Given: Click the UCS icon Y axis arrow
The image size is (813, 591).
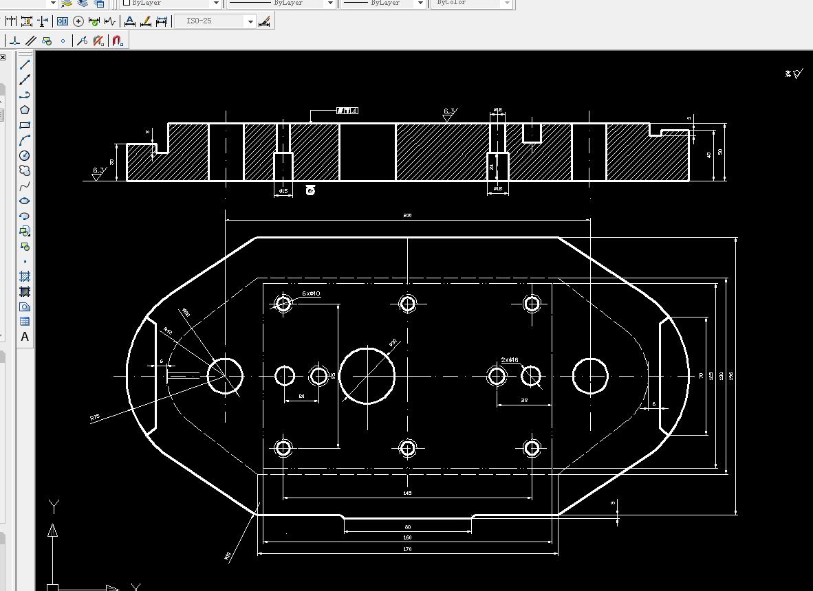Looking at the screenshot, I should [52, 530].
